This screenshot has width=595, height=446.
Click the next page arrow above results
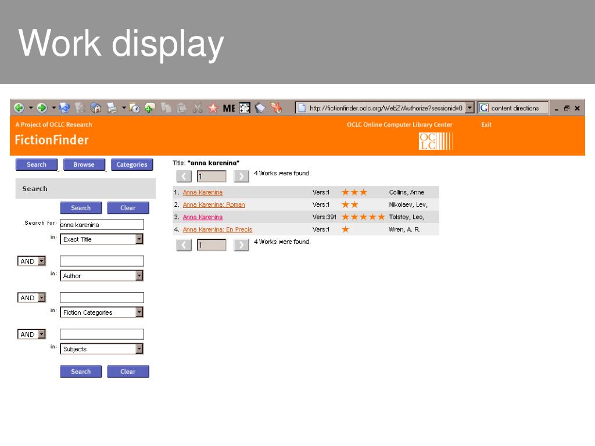241,177
